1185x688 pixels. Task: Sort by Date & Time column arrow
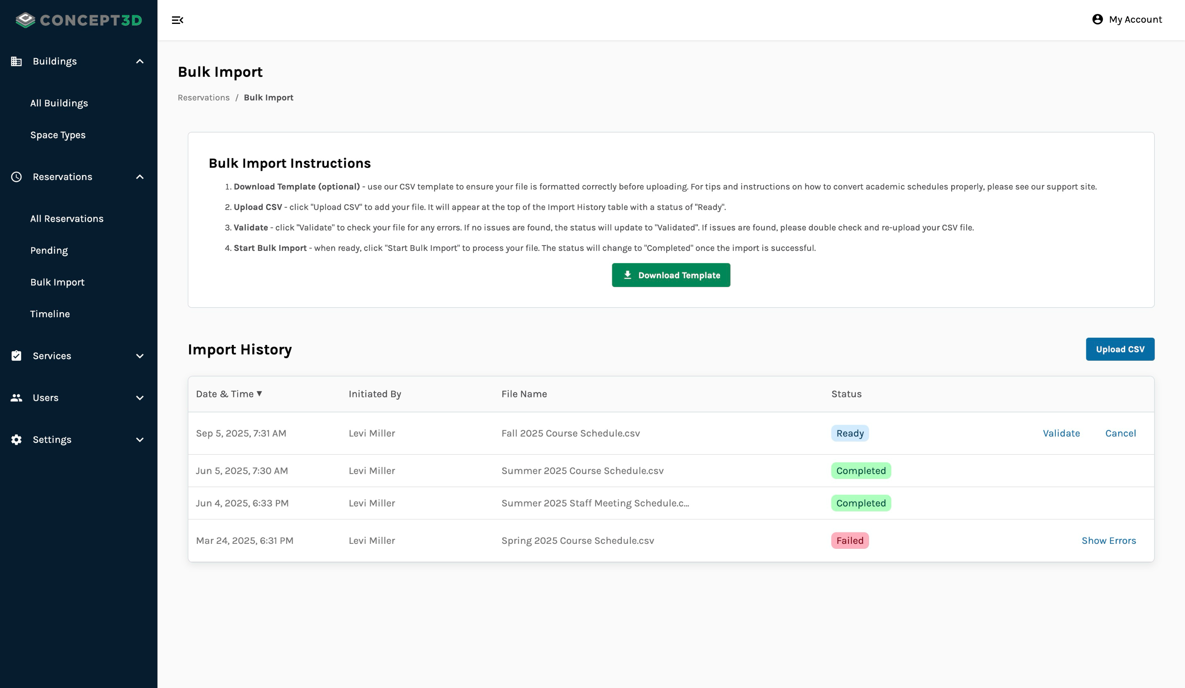(259, 394)
